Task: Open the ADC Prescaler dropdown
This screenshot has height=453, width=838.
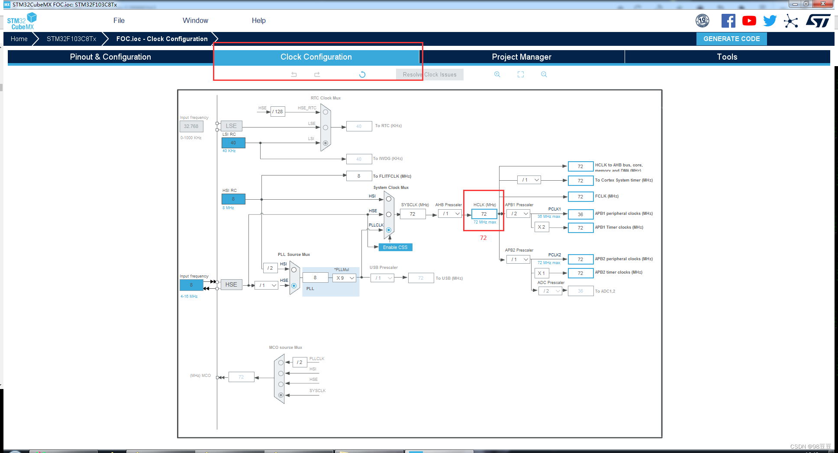Action: pos(550,291)
